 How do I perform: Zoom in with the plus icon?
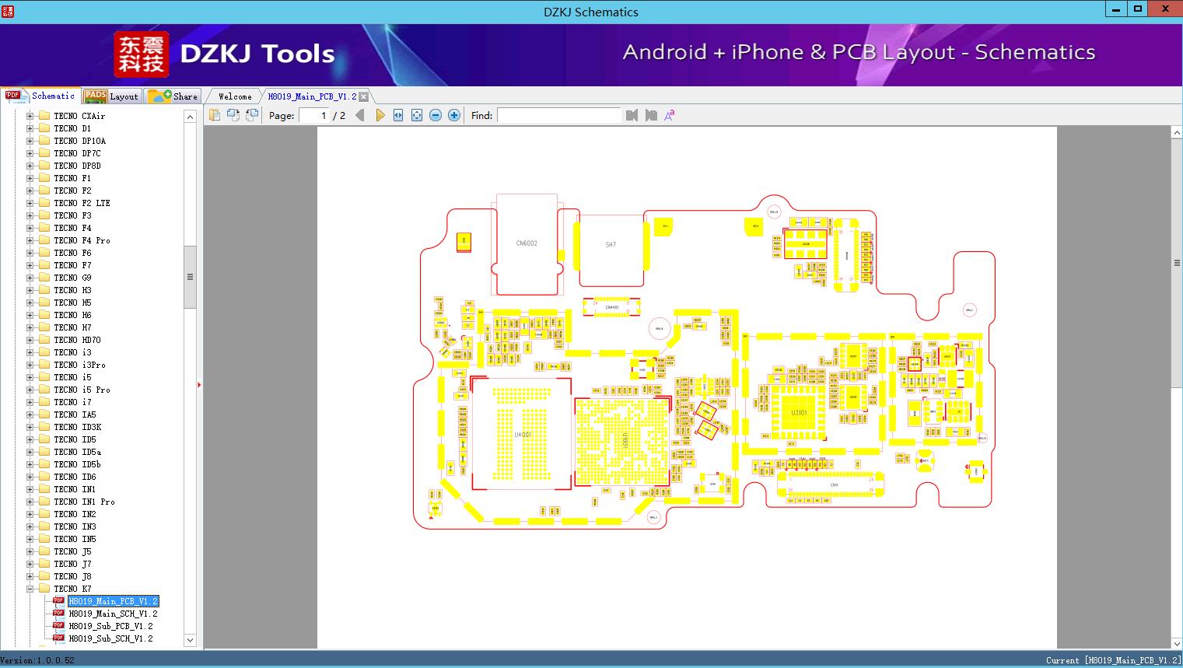coord(454,115)
